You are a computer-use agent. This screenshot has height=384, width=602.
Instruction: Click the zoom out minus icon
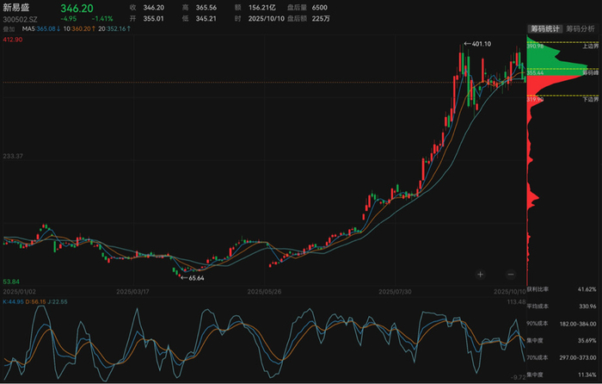[x=510, y=274]
